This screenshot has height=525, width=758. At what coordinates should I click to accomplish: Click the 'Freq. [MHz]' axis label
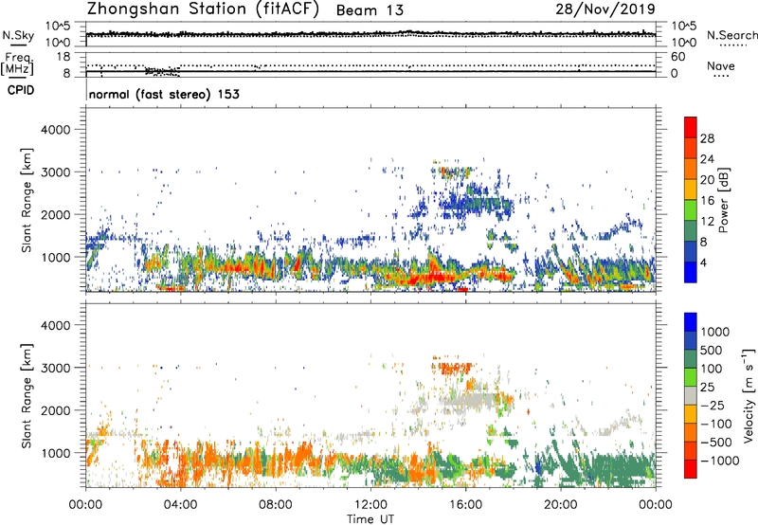pyautogui.click(x=17, y=63)
